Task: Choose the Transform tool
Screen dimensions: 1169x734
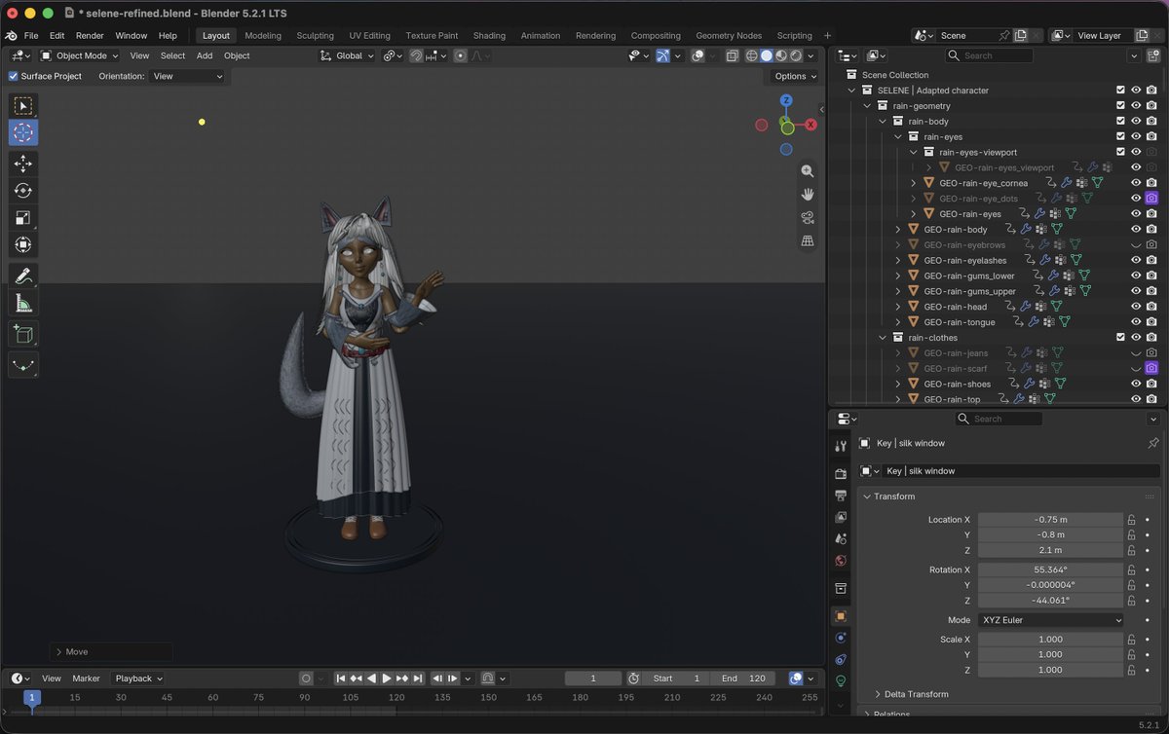Action: tap(23, 244)
